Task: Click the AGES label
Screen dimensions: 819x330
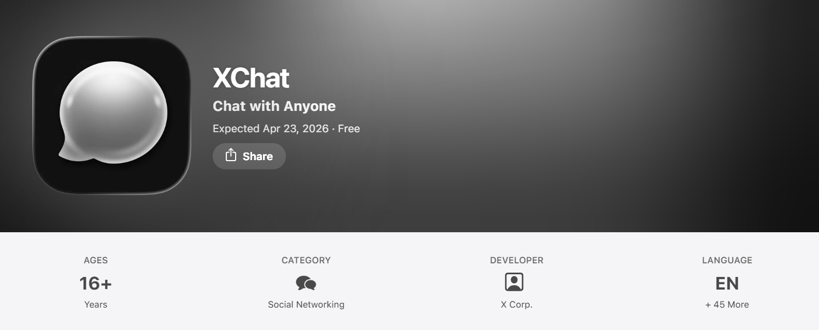Action: click(96, 261)
